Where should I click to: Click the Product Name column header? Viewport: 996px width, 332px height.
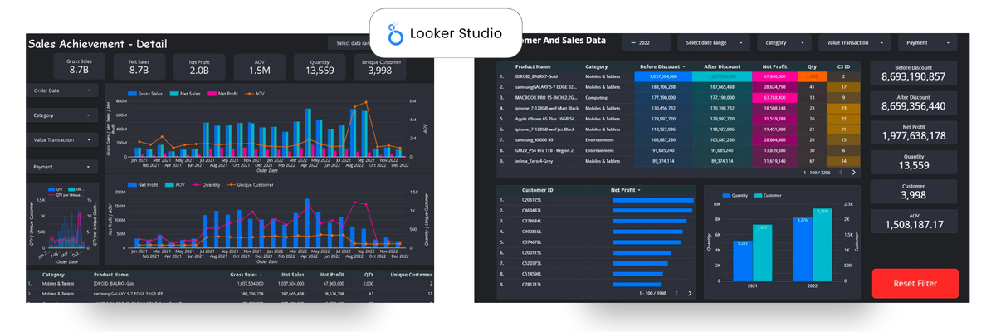coord(532,66)
